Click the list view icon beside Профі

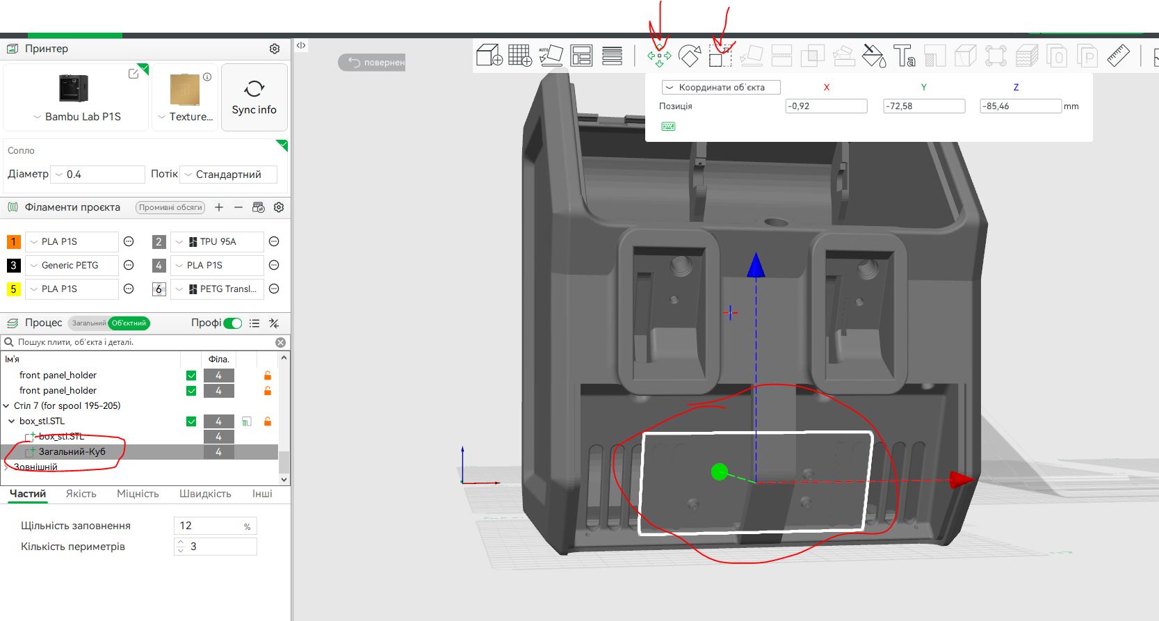pos(254,323)
